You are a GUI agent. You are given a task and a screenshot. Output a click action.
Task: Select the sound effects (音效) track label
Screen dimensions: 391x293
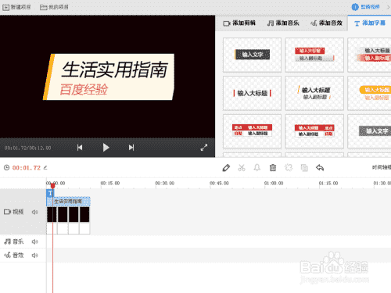coord(14,255)
